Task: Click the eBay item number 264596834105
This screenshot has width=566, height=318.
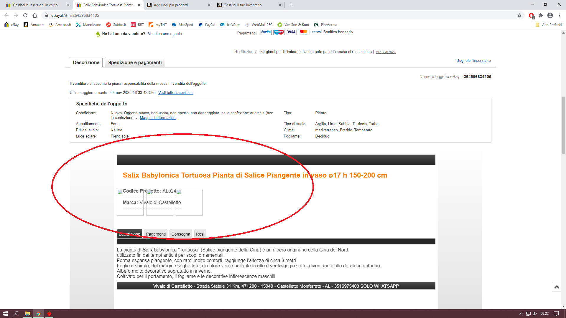Action: 477,77
